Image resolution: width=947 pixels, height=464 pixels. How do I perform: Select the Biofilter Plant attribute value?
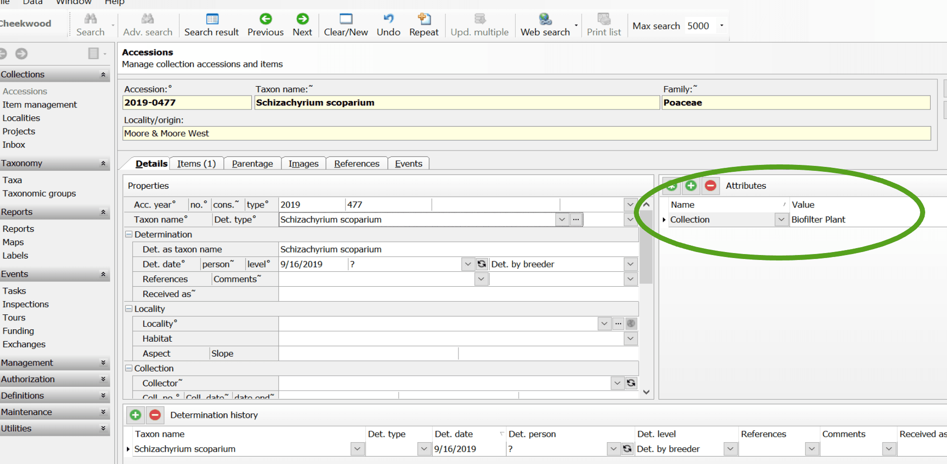point(818,219)
